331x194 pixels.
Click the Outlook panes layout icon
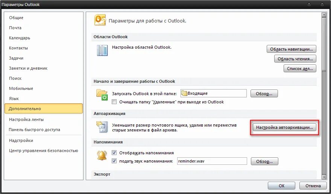(102, 51)
